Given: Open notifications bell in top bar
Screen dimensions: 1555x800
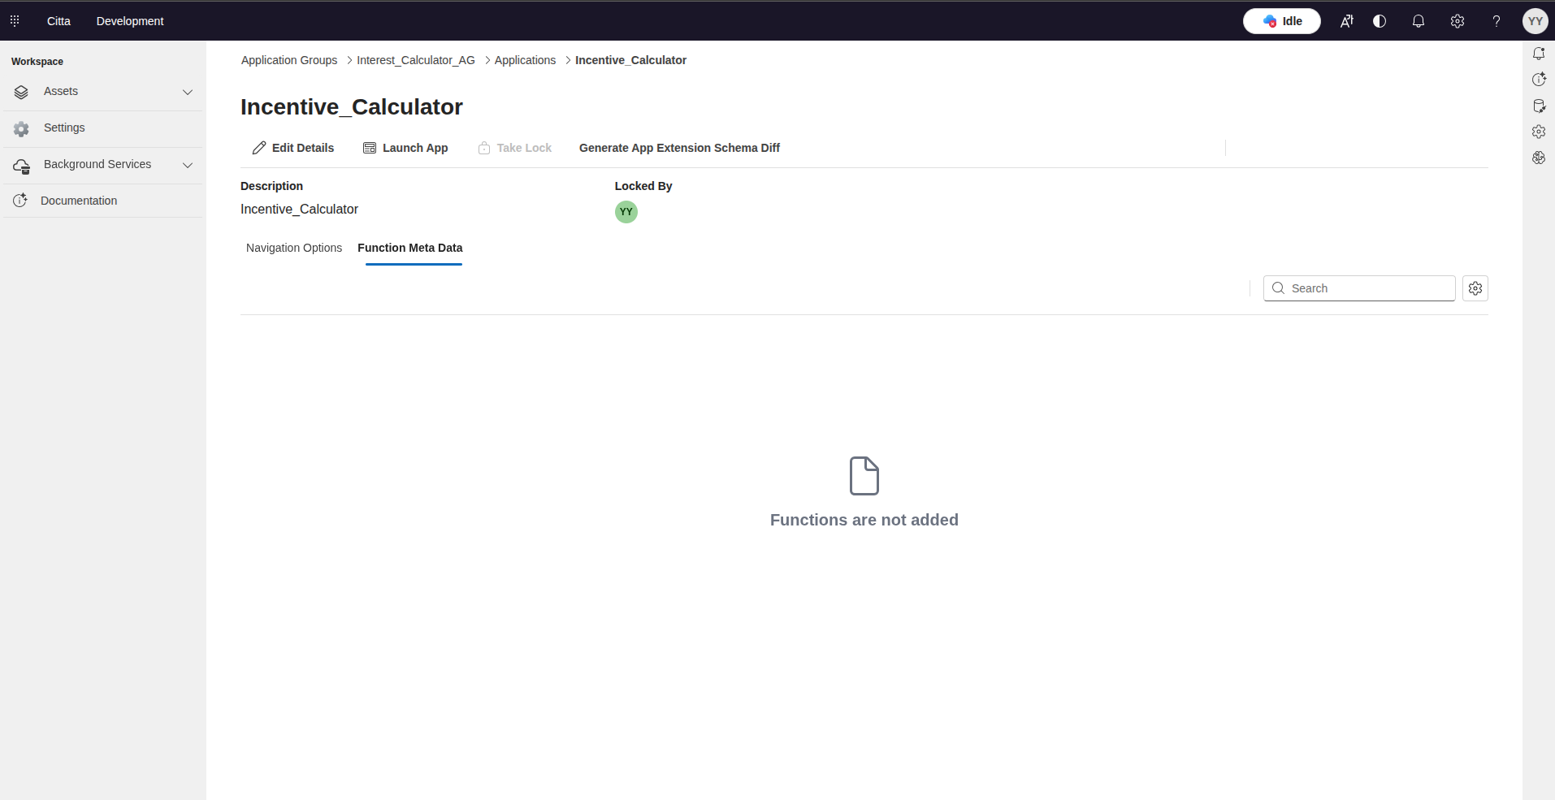Looking at the screenshot, I should 1419,21.
